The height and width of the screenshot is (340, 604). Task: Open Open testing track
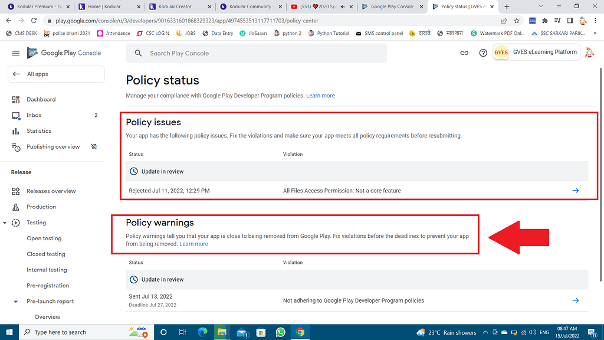click(x=44, y=238)
